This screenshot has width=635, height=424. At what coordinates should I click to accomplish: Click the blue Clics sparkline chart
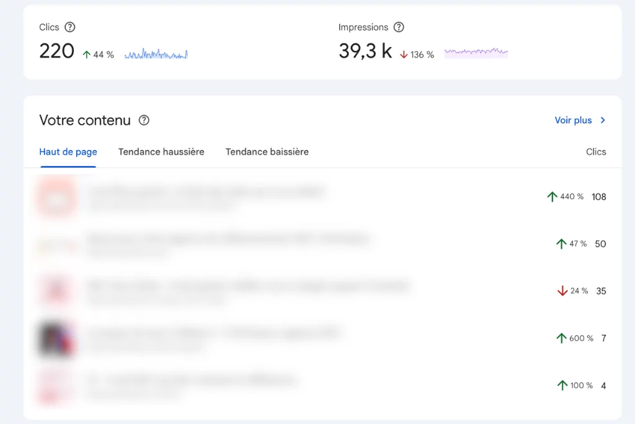[x=156, y=55]
